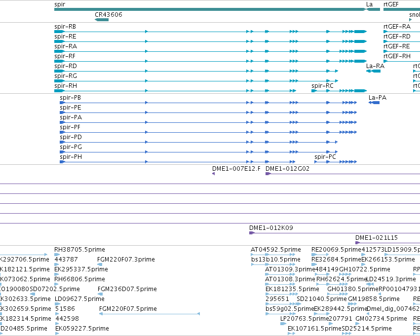Select the spir-RD transcript label

coord(66,66)
